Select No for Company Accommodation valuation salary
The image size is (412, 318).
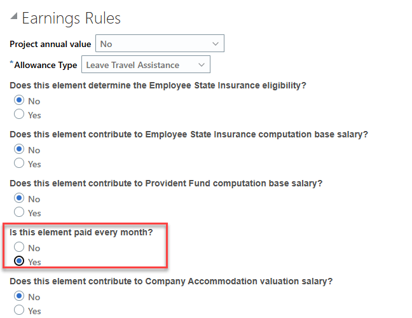click(19, 296)
